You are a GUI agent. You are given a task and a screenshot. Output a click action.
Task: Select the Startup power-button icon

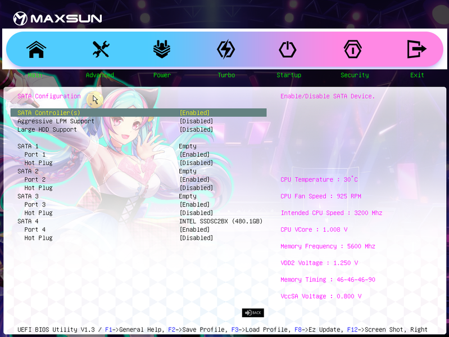click(288, 50)
